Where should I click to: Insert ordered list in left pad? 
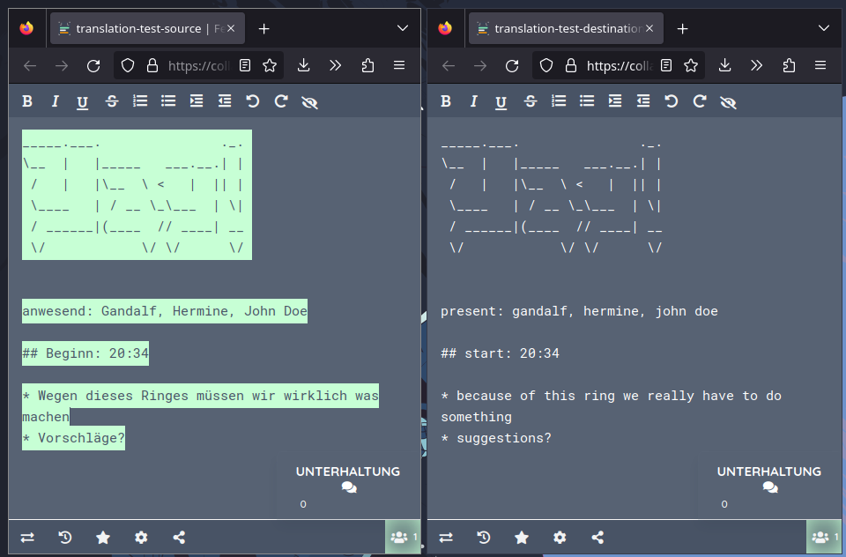(x=140, y=101)
